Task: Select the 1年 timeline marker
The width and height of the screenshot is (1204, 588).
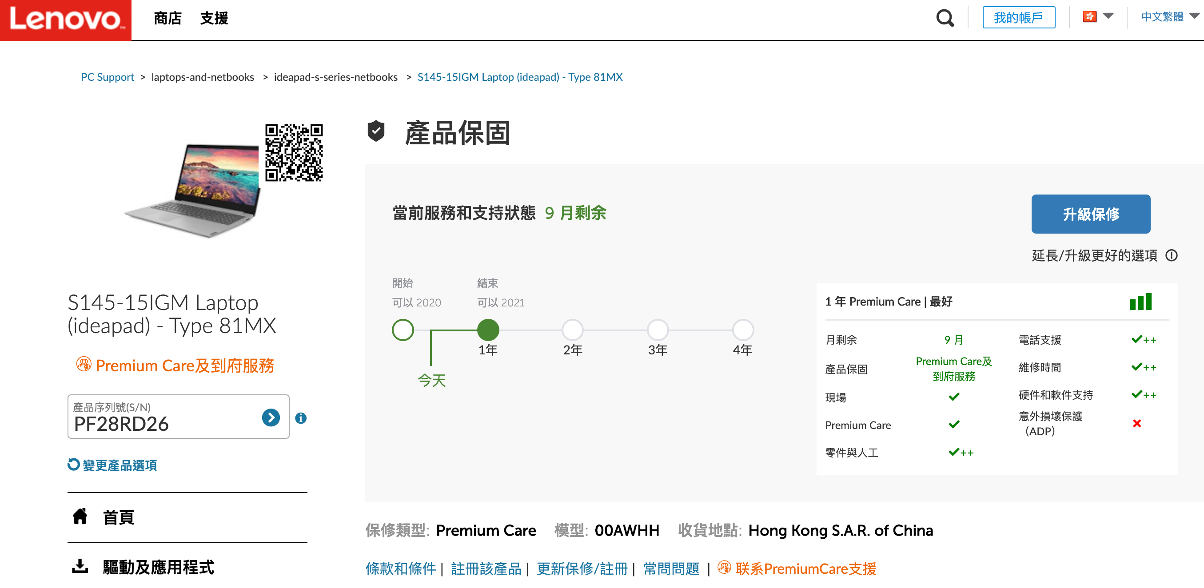Action: click(x=487, y=330)
